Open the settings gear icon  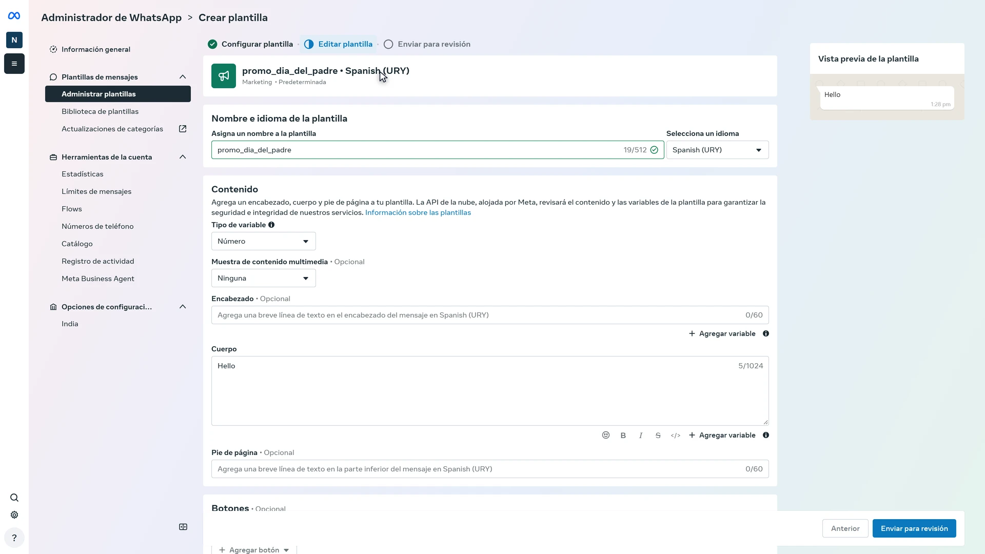coord(14,515)
